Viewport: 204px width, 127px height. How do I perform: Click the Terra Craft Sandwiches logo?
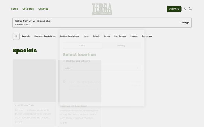point(102,9)
